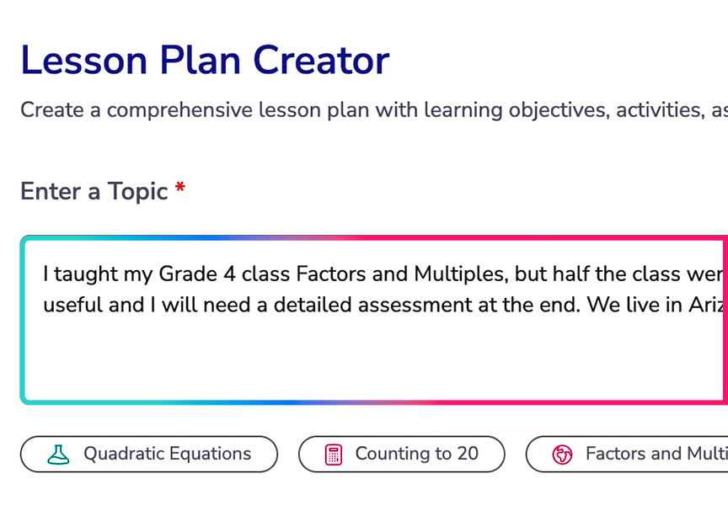Image resolution: width=728 pixels, height=505 pixels.
Task: Click the globe icon beside Factors and Multiples
Action: pyautogui.click(x=562, y=454)
